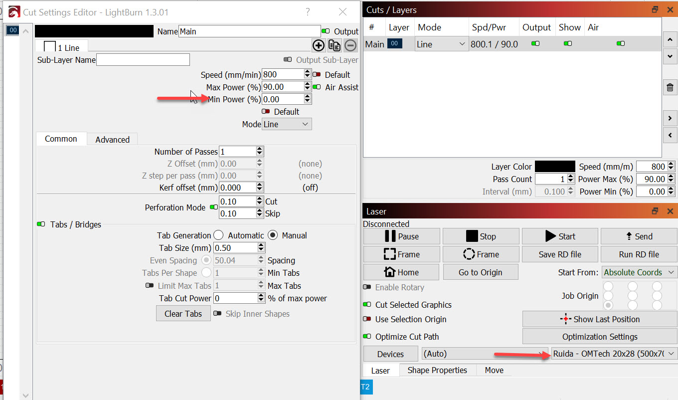Screen dimensions: 678x400
Task: Move layer up with the up arrow
Action: tap(670, 39)
